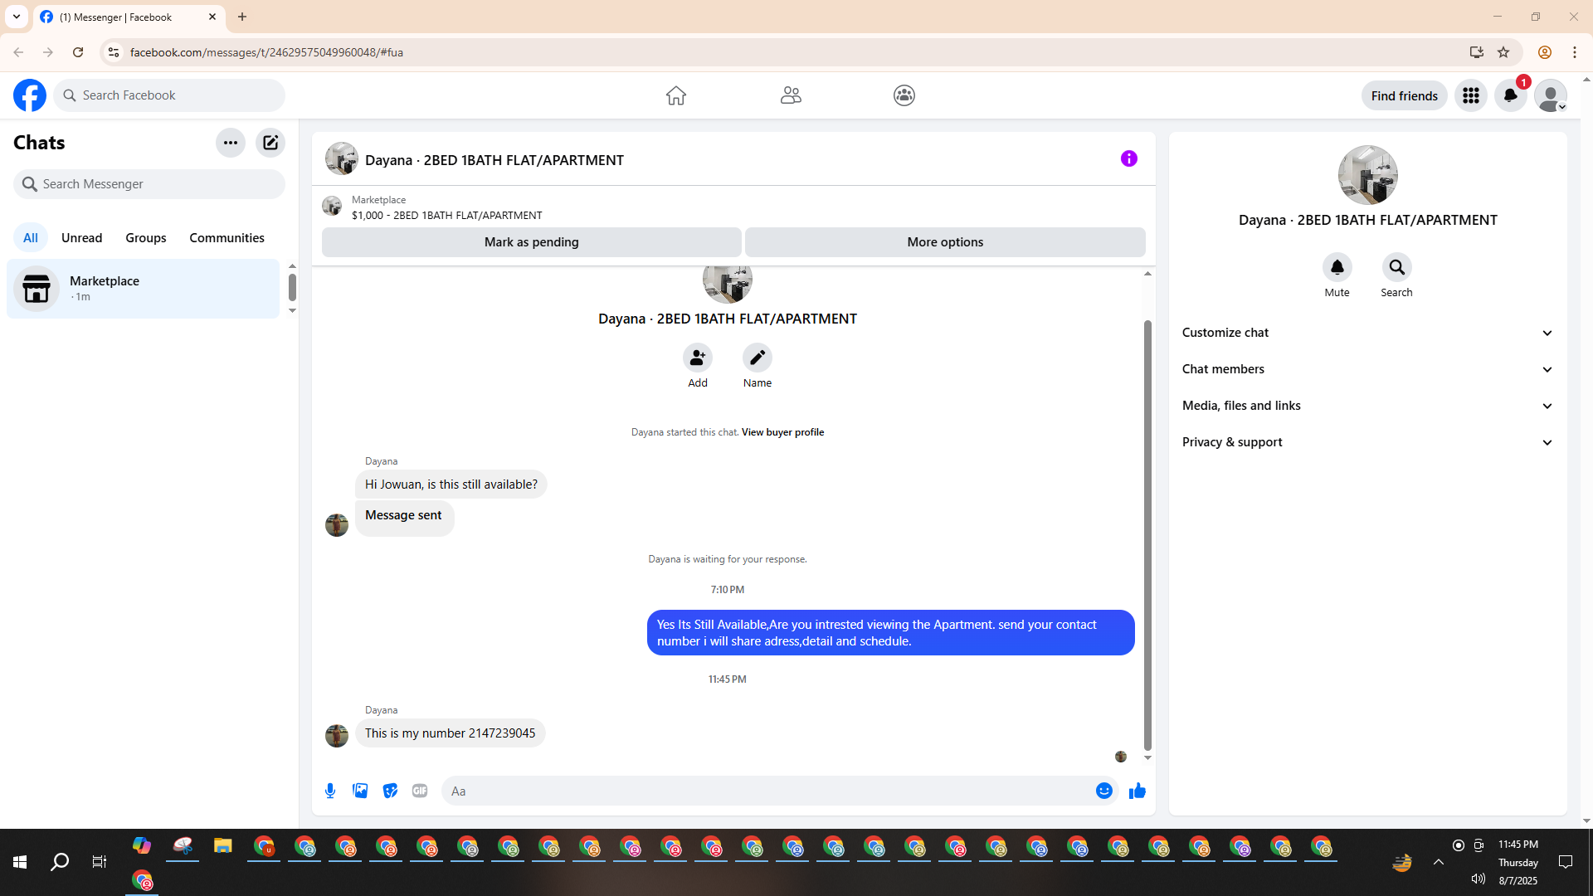
Task: Toggle the conversation information panel
Action: coord(1128,158)
